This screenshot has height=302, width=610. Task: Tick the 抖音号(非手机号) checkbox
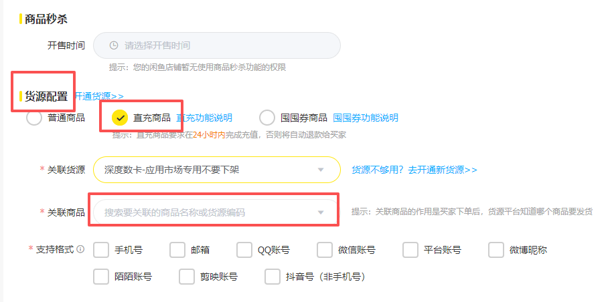(x=273, y=277)
